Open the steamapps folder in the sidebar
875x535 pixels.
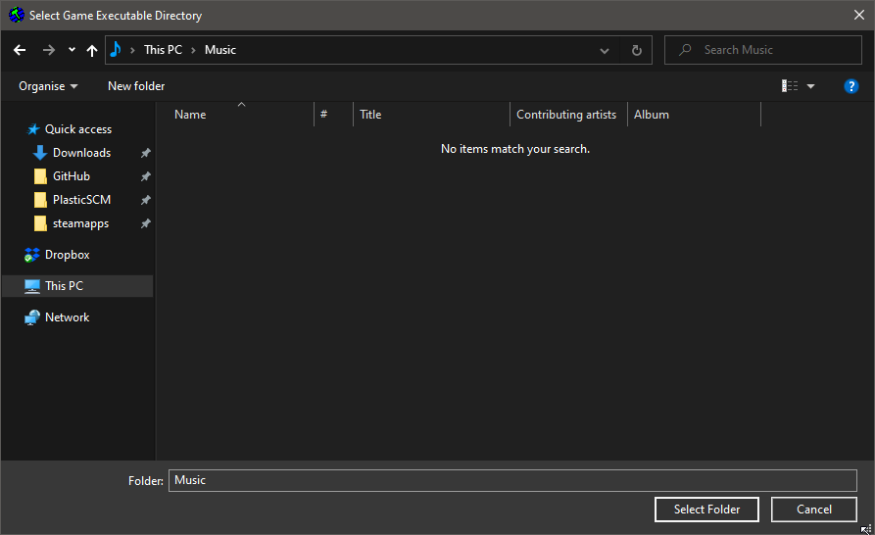[x=81, y=223]
